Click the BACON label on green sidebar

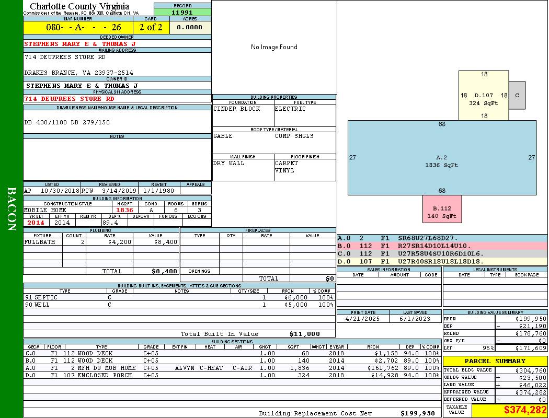point(12,209)
